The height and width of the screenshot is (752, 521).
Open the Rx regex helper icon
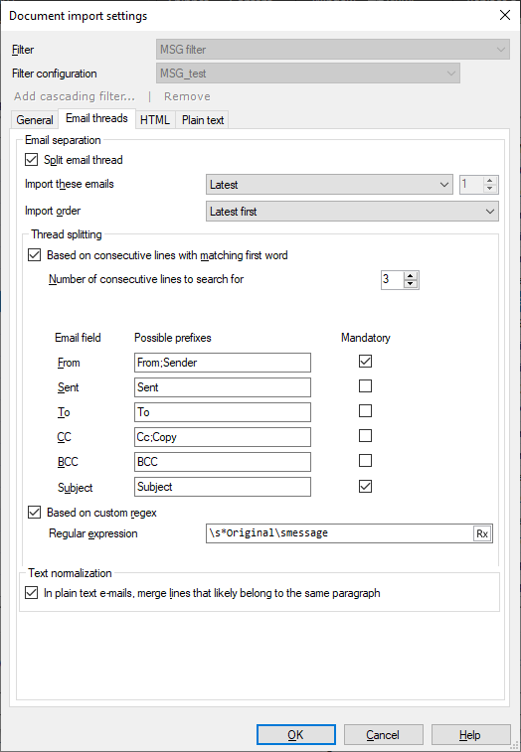[482, 533]
